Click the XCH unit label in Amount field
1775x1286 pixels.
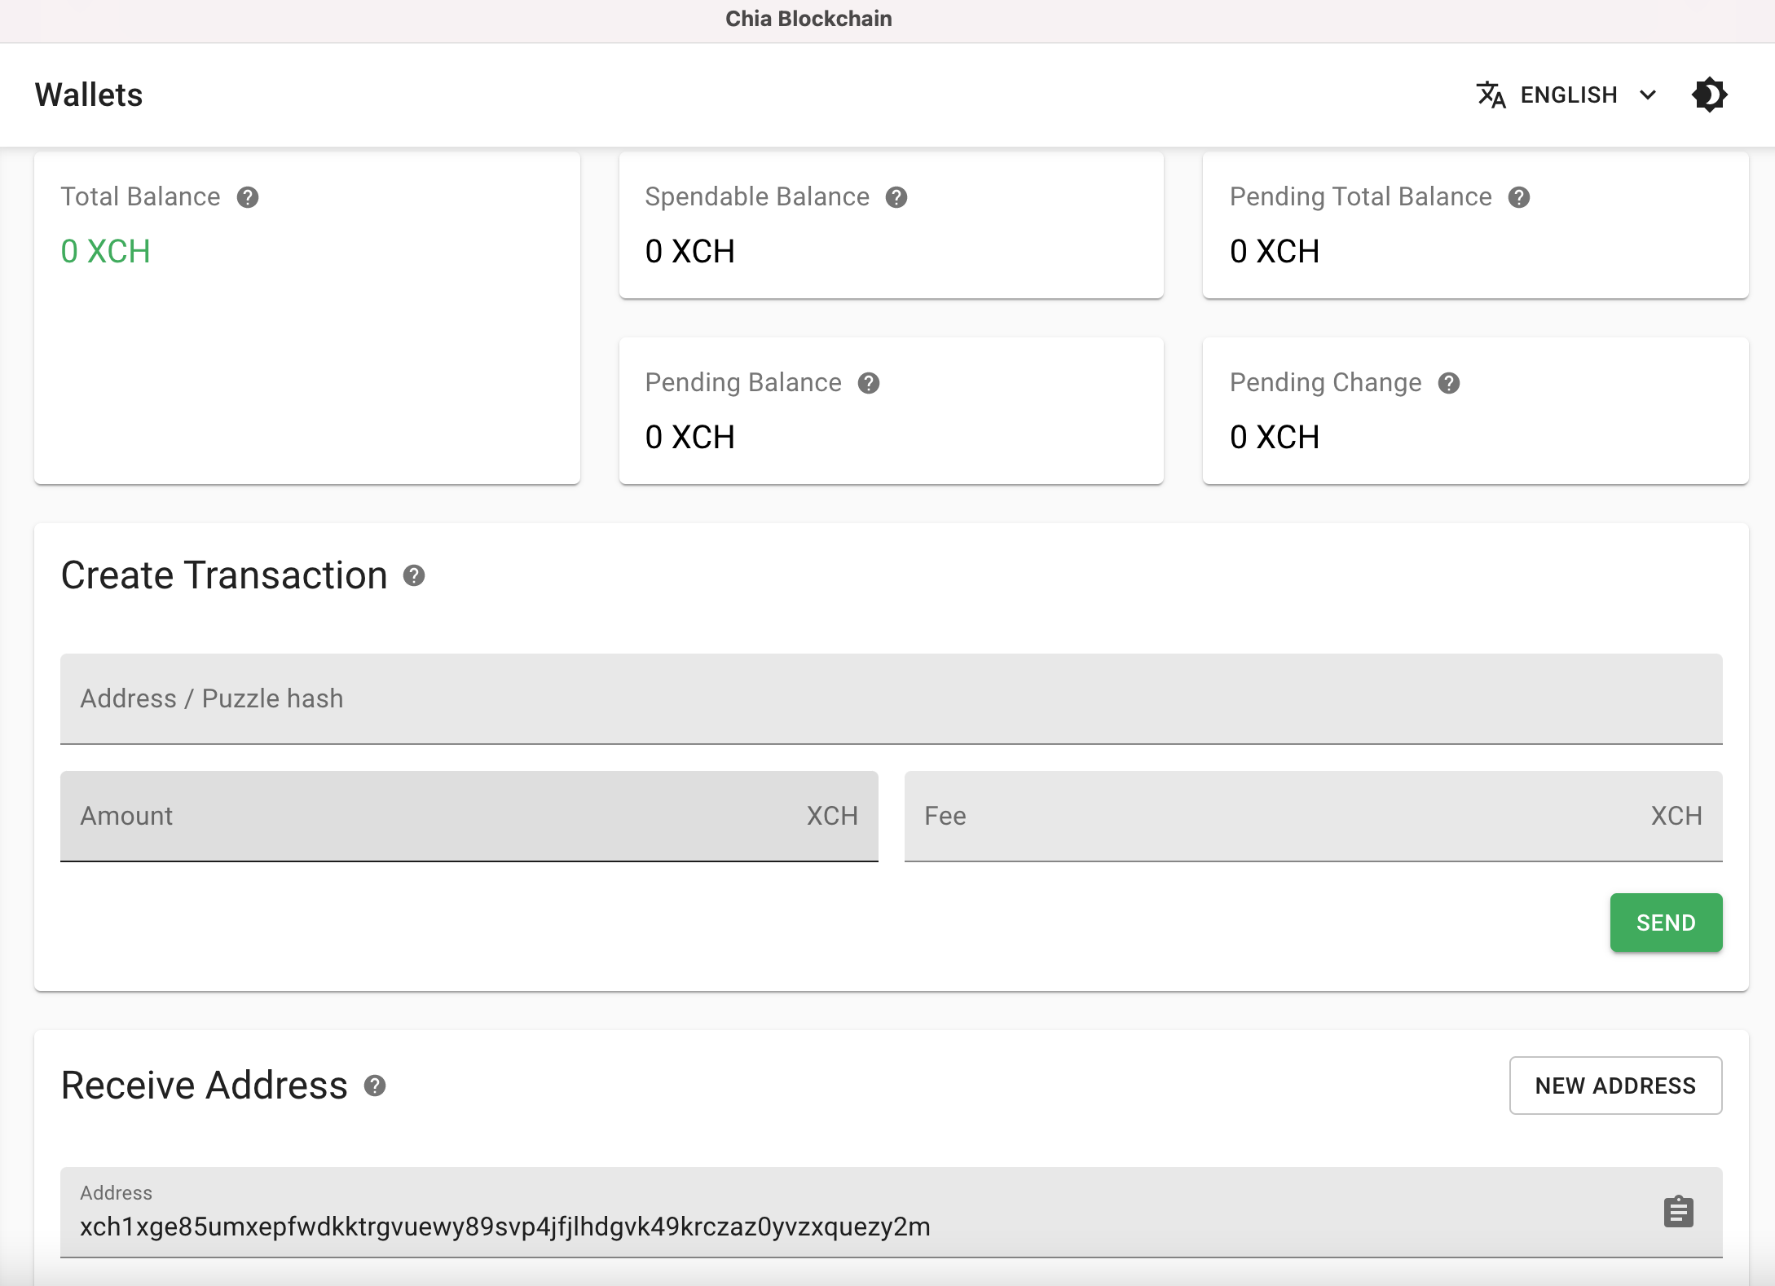[x=832, y=816]
